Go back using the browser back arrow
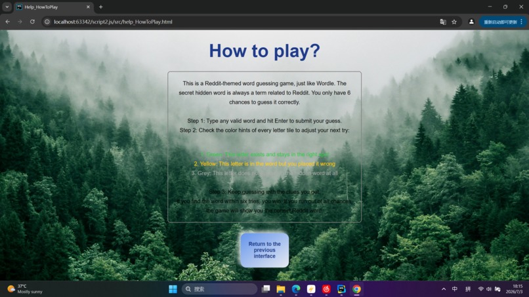529x297 pixels. tap(7, 22)
